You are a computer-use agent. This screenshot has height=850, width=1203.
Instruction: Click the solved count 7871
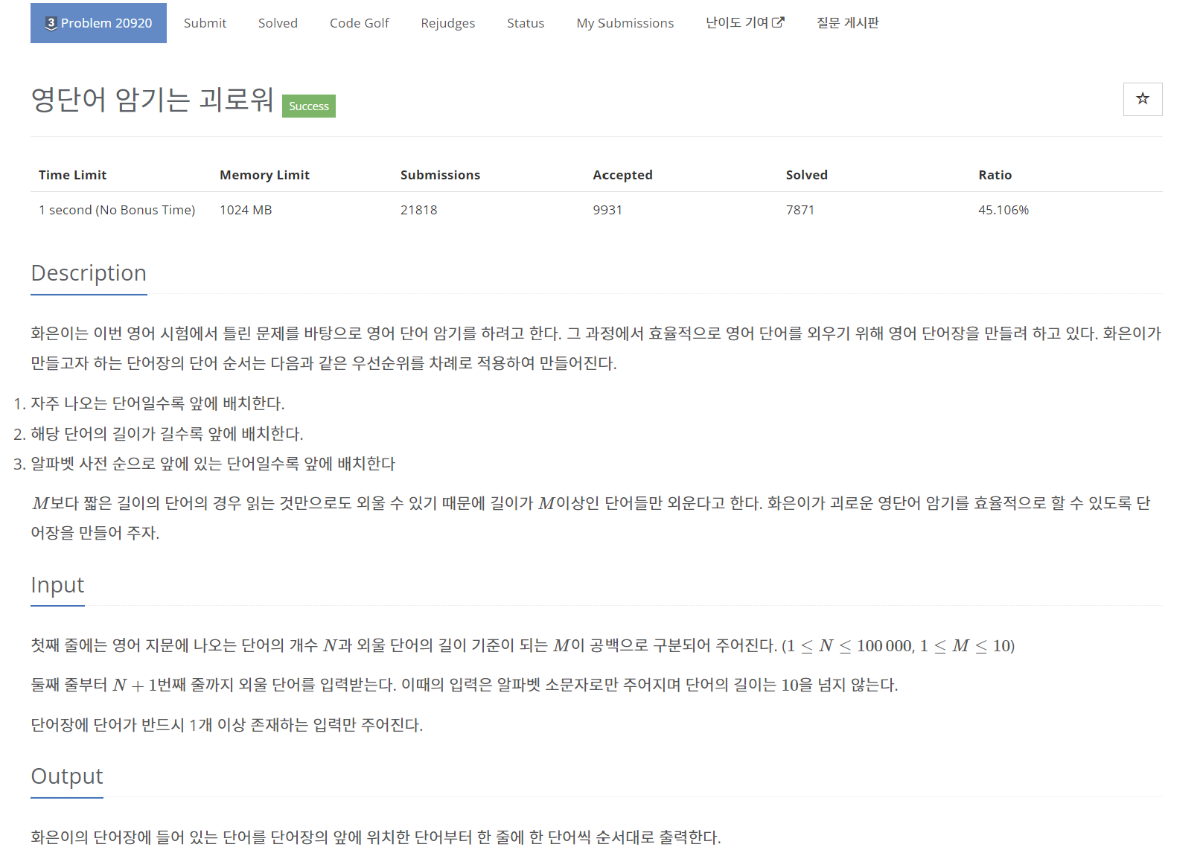coord(800,210)
